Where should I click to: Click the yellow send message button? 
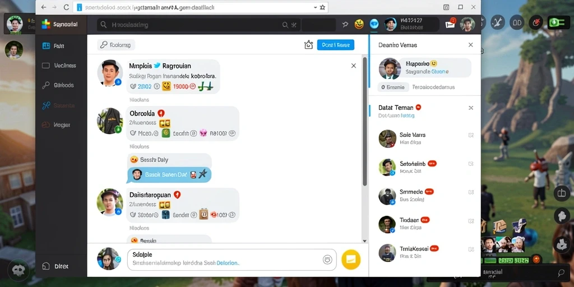351,260
